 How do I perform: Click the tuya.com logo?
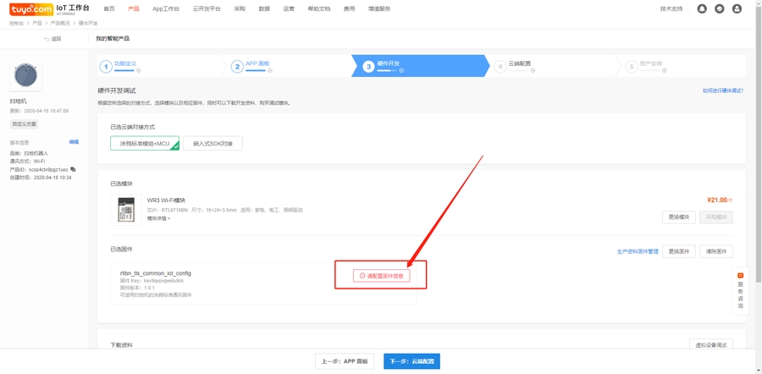tap(31, 8)
